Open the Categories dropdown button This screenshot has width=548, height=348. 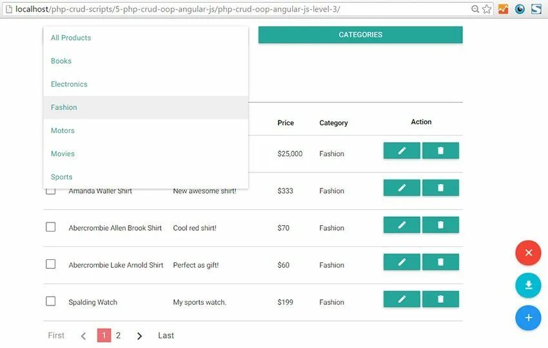coord(360,35)
